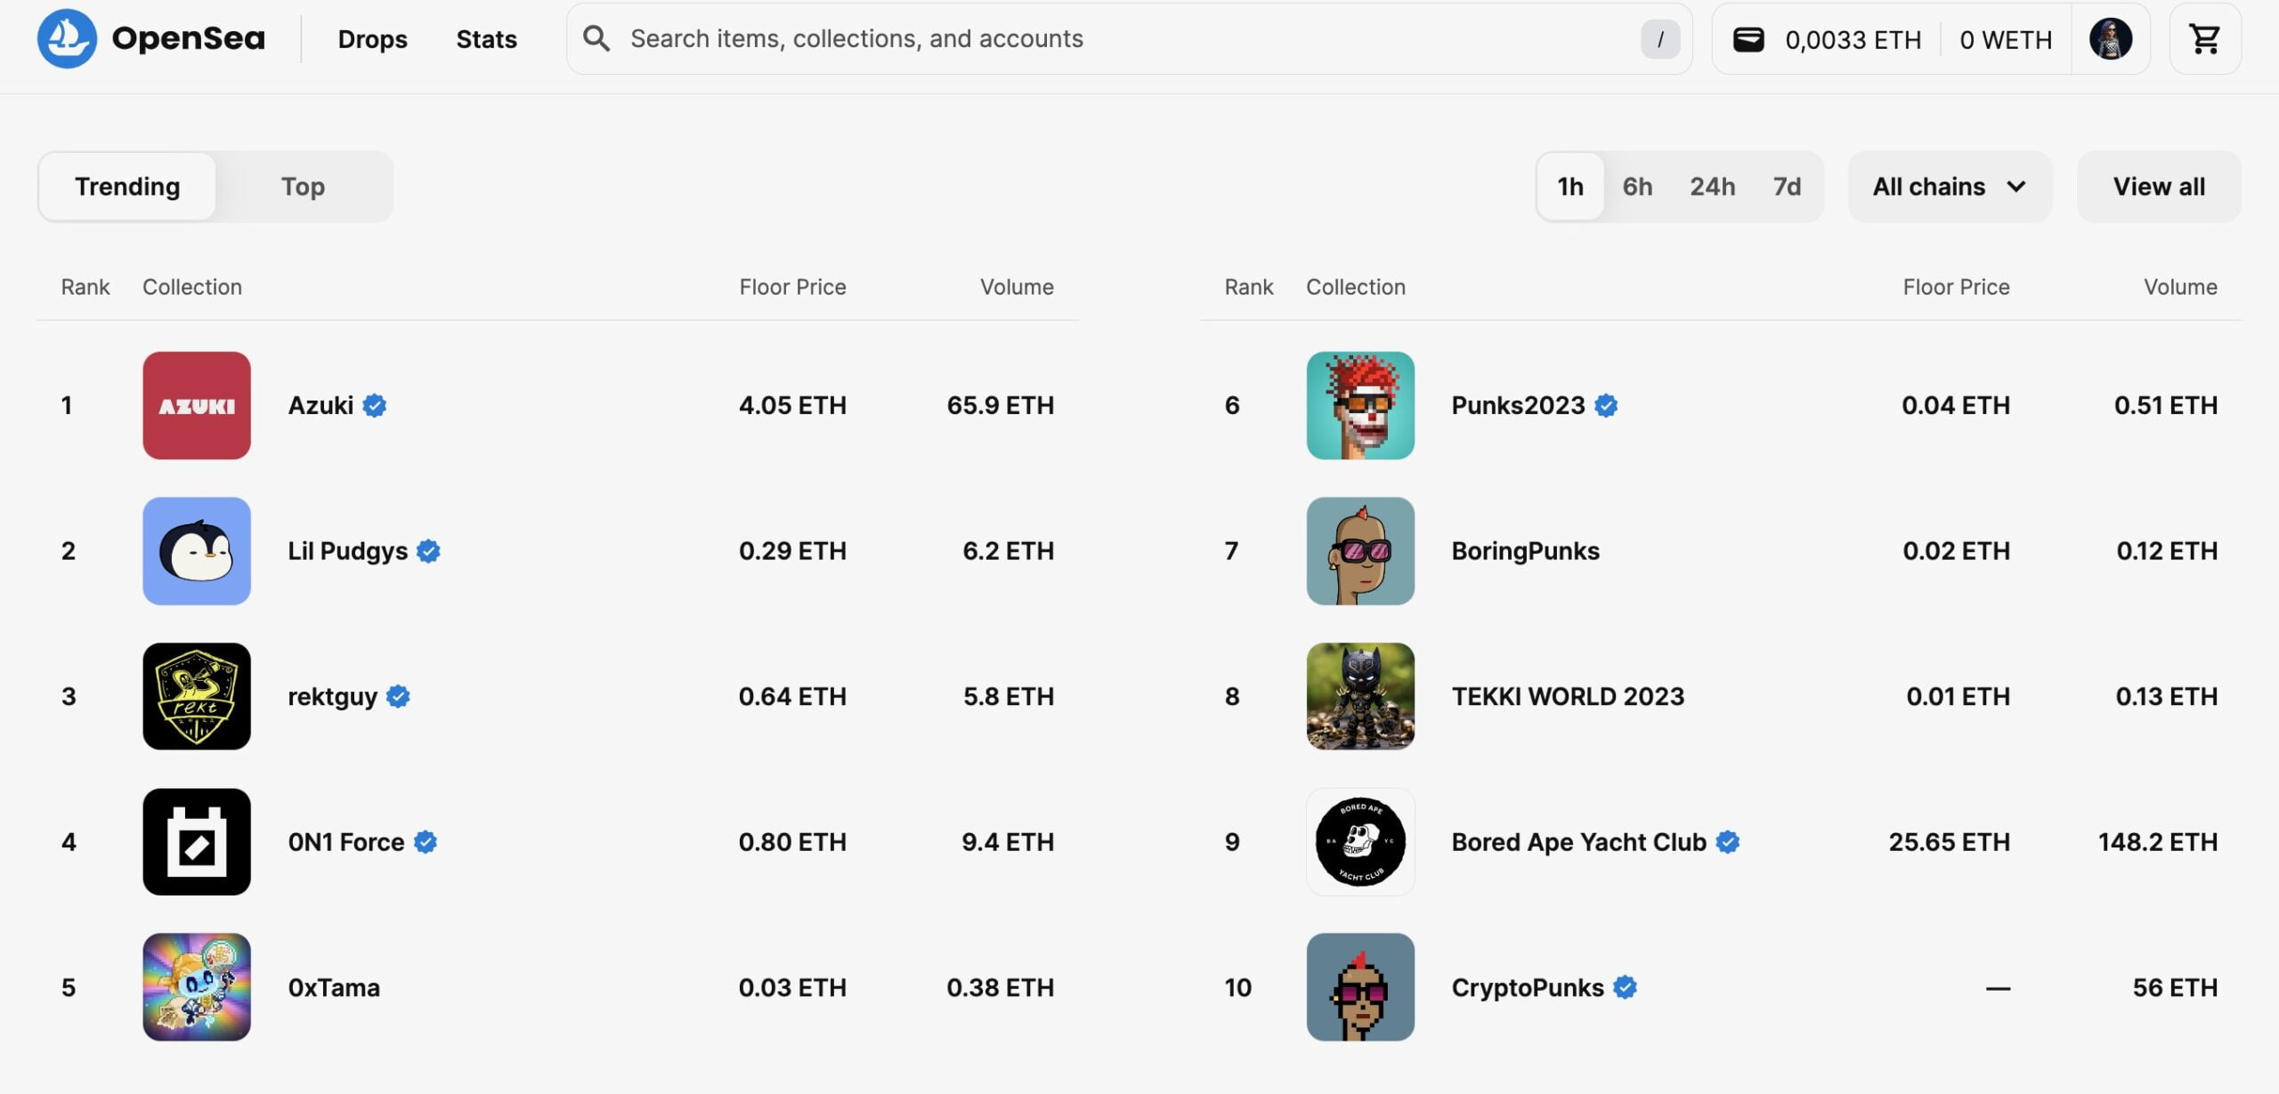
Task: Set time range to 24h
Action: (1712, 186)
